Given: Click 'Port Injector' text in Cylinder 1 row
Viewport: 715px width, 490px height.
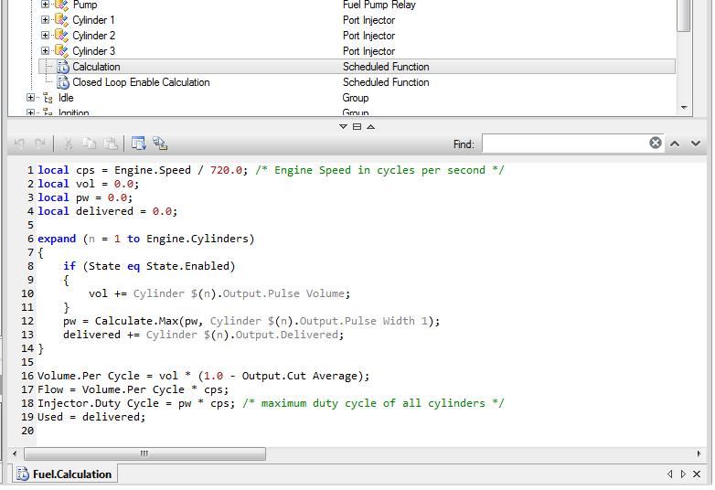Looking at the screenshot, I should [368, 20].
